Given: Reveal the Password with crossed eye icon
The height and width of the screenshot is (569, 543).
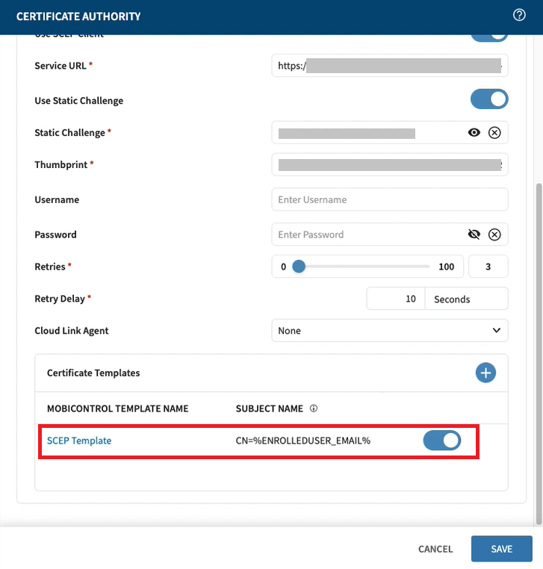Looking at the screenshot, I should coord(474,234).
